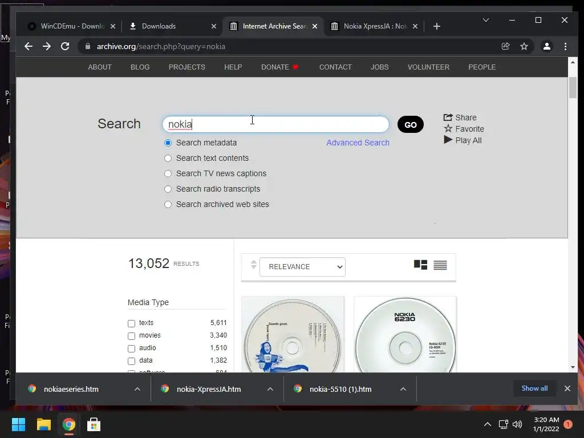Image resolution: width=584 pixels, height=438 pixels.
Task: Close the Internet Archive Search tab
Action: coord(315,26)
